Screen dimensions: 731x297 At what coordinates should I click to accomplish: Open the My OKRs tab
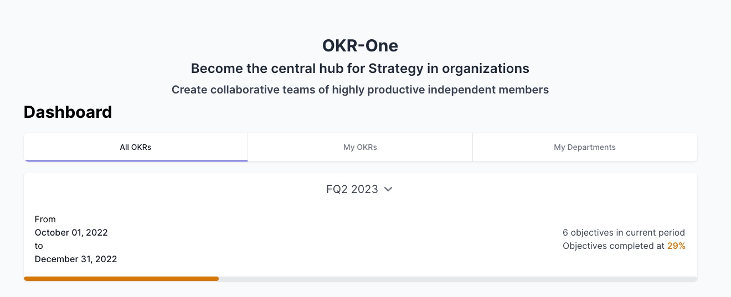pos(360,147)
